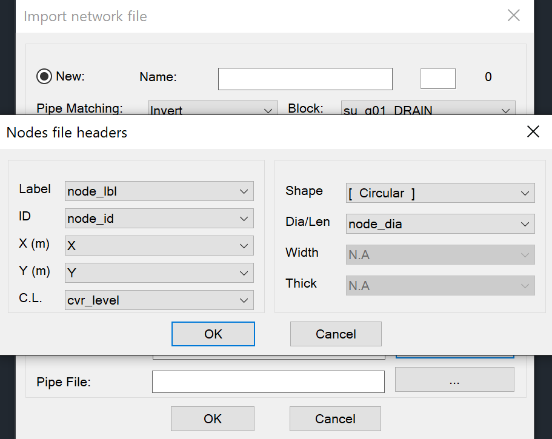The height and width of the screenshot is (439, 552).
Task: Browse for Pipe File with ellipsis button
Action: 454,380
